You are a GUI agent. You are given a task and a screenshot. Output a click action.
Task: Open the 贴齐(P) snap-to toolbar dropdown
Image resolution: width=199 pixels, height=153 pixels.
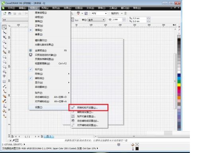122,14
